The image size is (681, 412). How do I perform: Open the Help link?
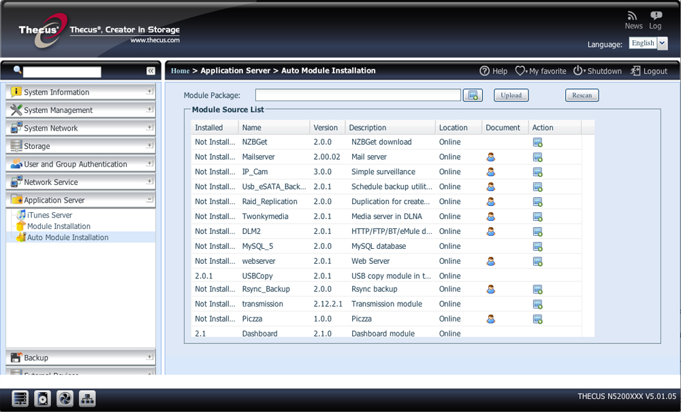click(x=493, y=71)
